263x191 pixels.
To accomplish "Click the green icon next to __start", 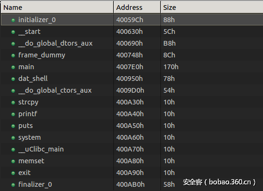I will click(13, 32).
